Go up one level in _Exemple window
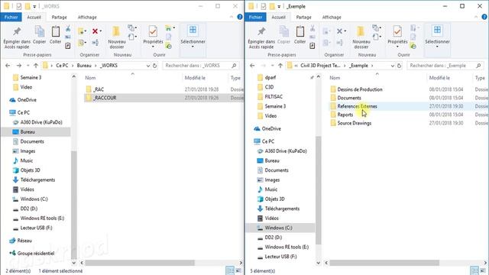 point(280,66)
